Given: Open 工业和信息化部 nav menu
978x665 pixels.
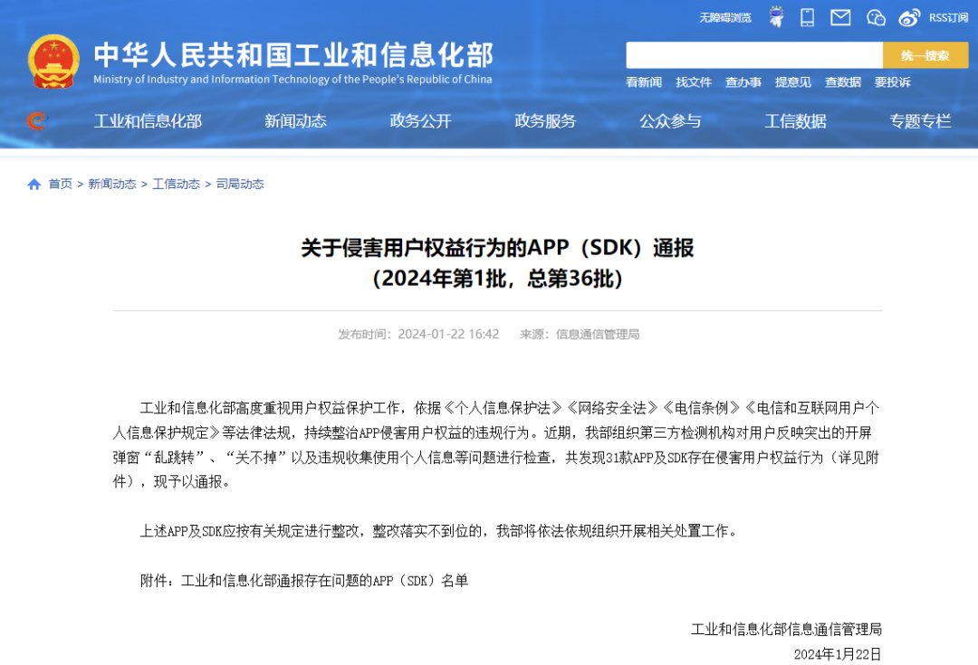Looking at the screenshot, I should coord(148,121).
